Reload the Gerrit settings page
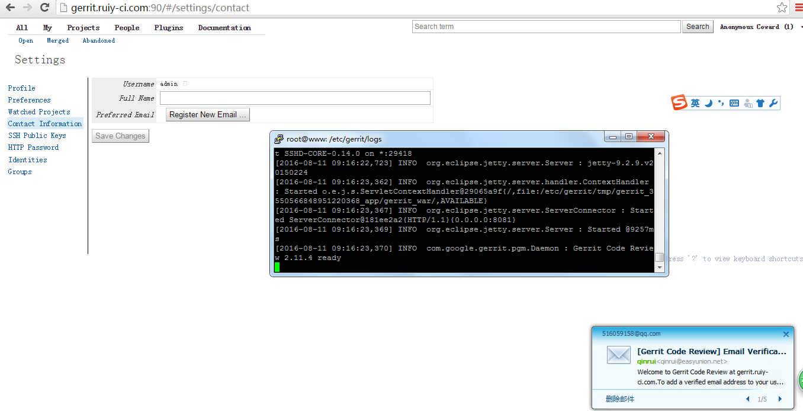Viewport: 803px width, 411px height. 44,8
